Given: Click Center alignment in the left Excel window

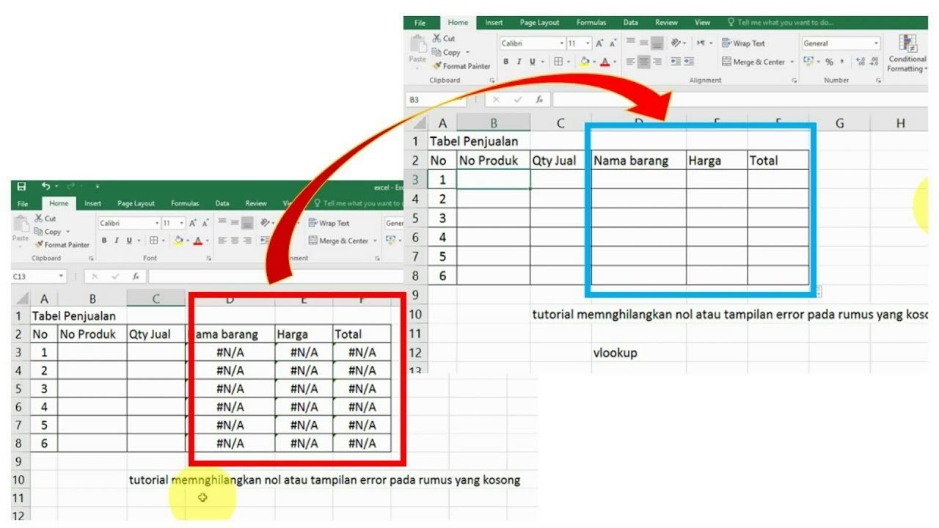Looking at the screenshot, I should click(x=235, y=241).
